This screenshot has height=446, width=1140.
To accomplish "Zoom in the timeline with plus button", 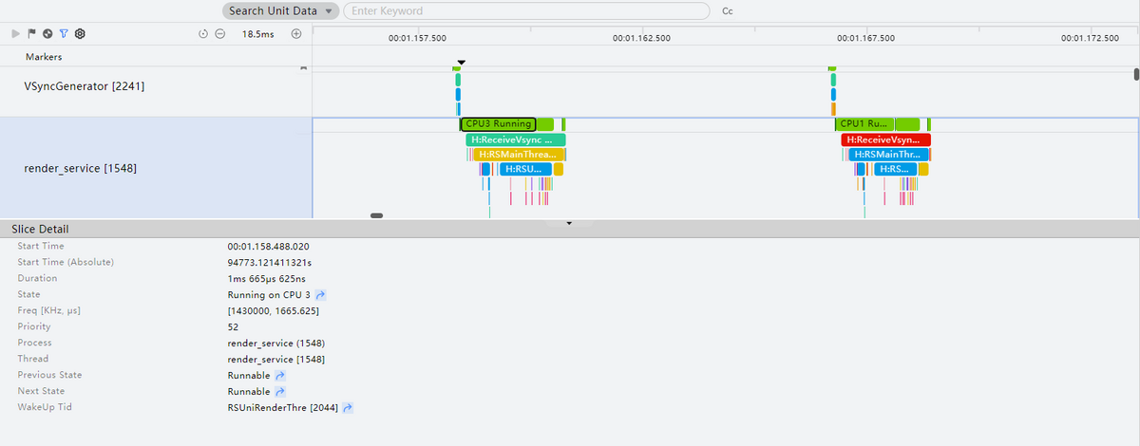I will click(295, 34).
